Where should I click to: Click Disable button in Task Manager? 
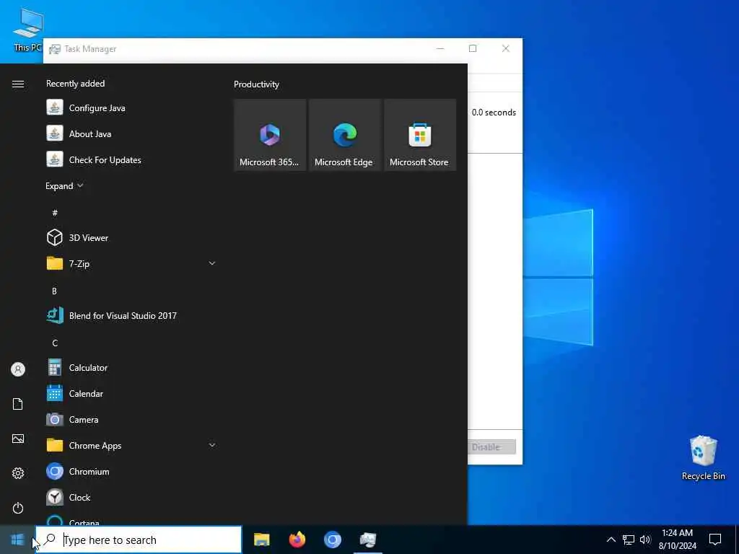click(492, 447)
